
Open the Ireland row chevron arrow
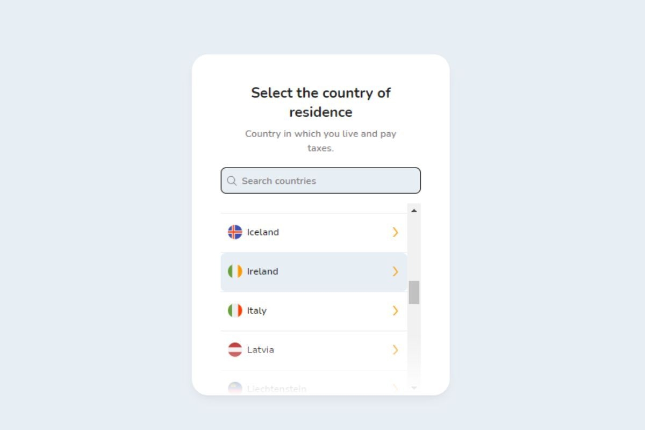coord(396,271)
